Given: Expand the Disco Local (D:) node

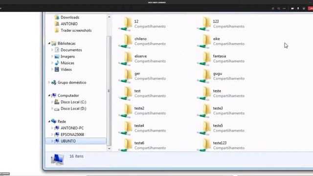Looking at the screenshot, I should click(52, 109).
